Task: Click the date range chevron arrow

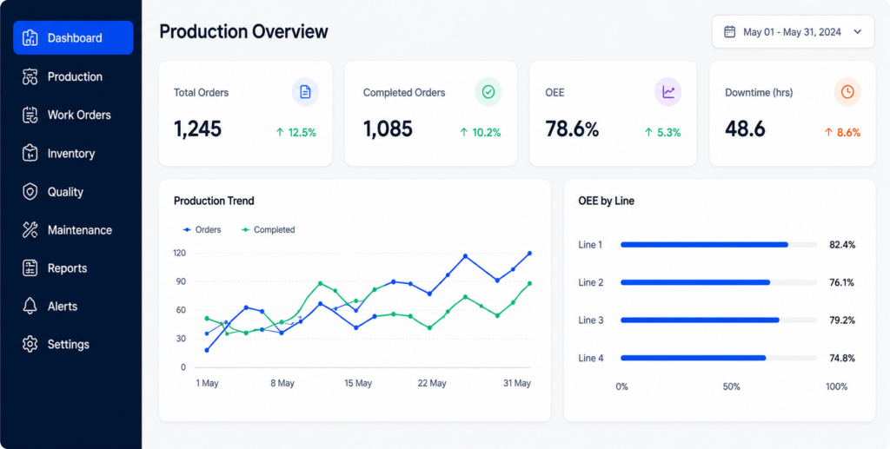Action: pos(857,32)
